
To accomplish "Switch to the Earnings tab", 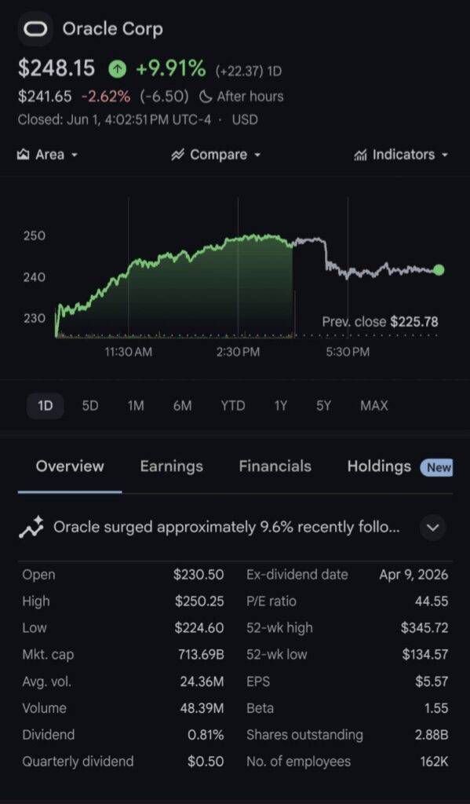I will click(x=172, y=466).
